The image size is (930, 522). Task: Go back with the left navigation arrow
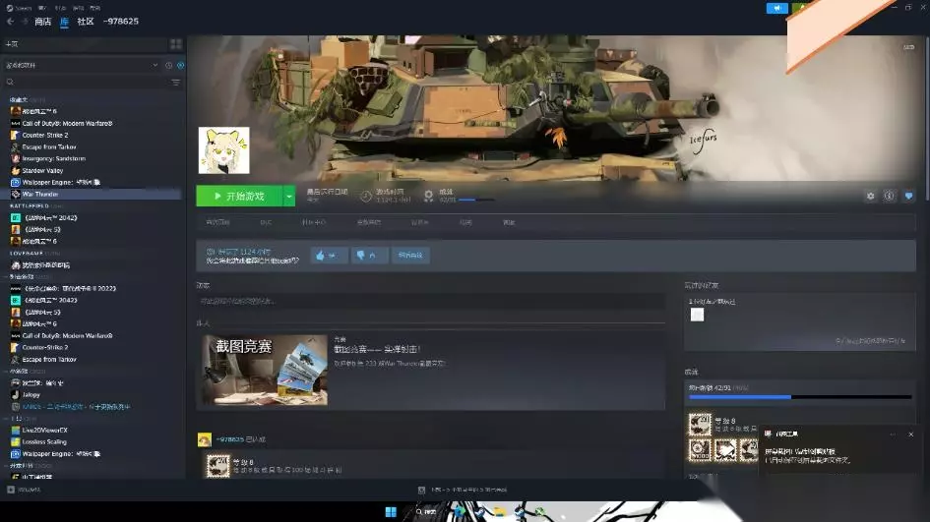click(11, 22)
